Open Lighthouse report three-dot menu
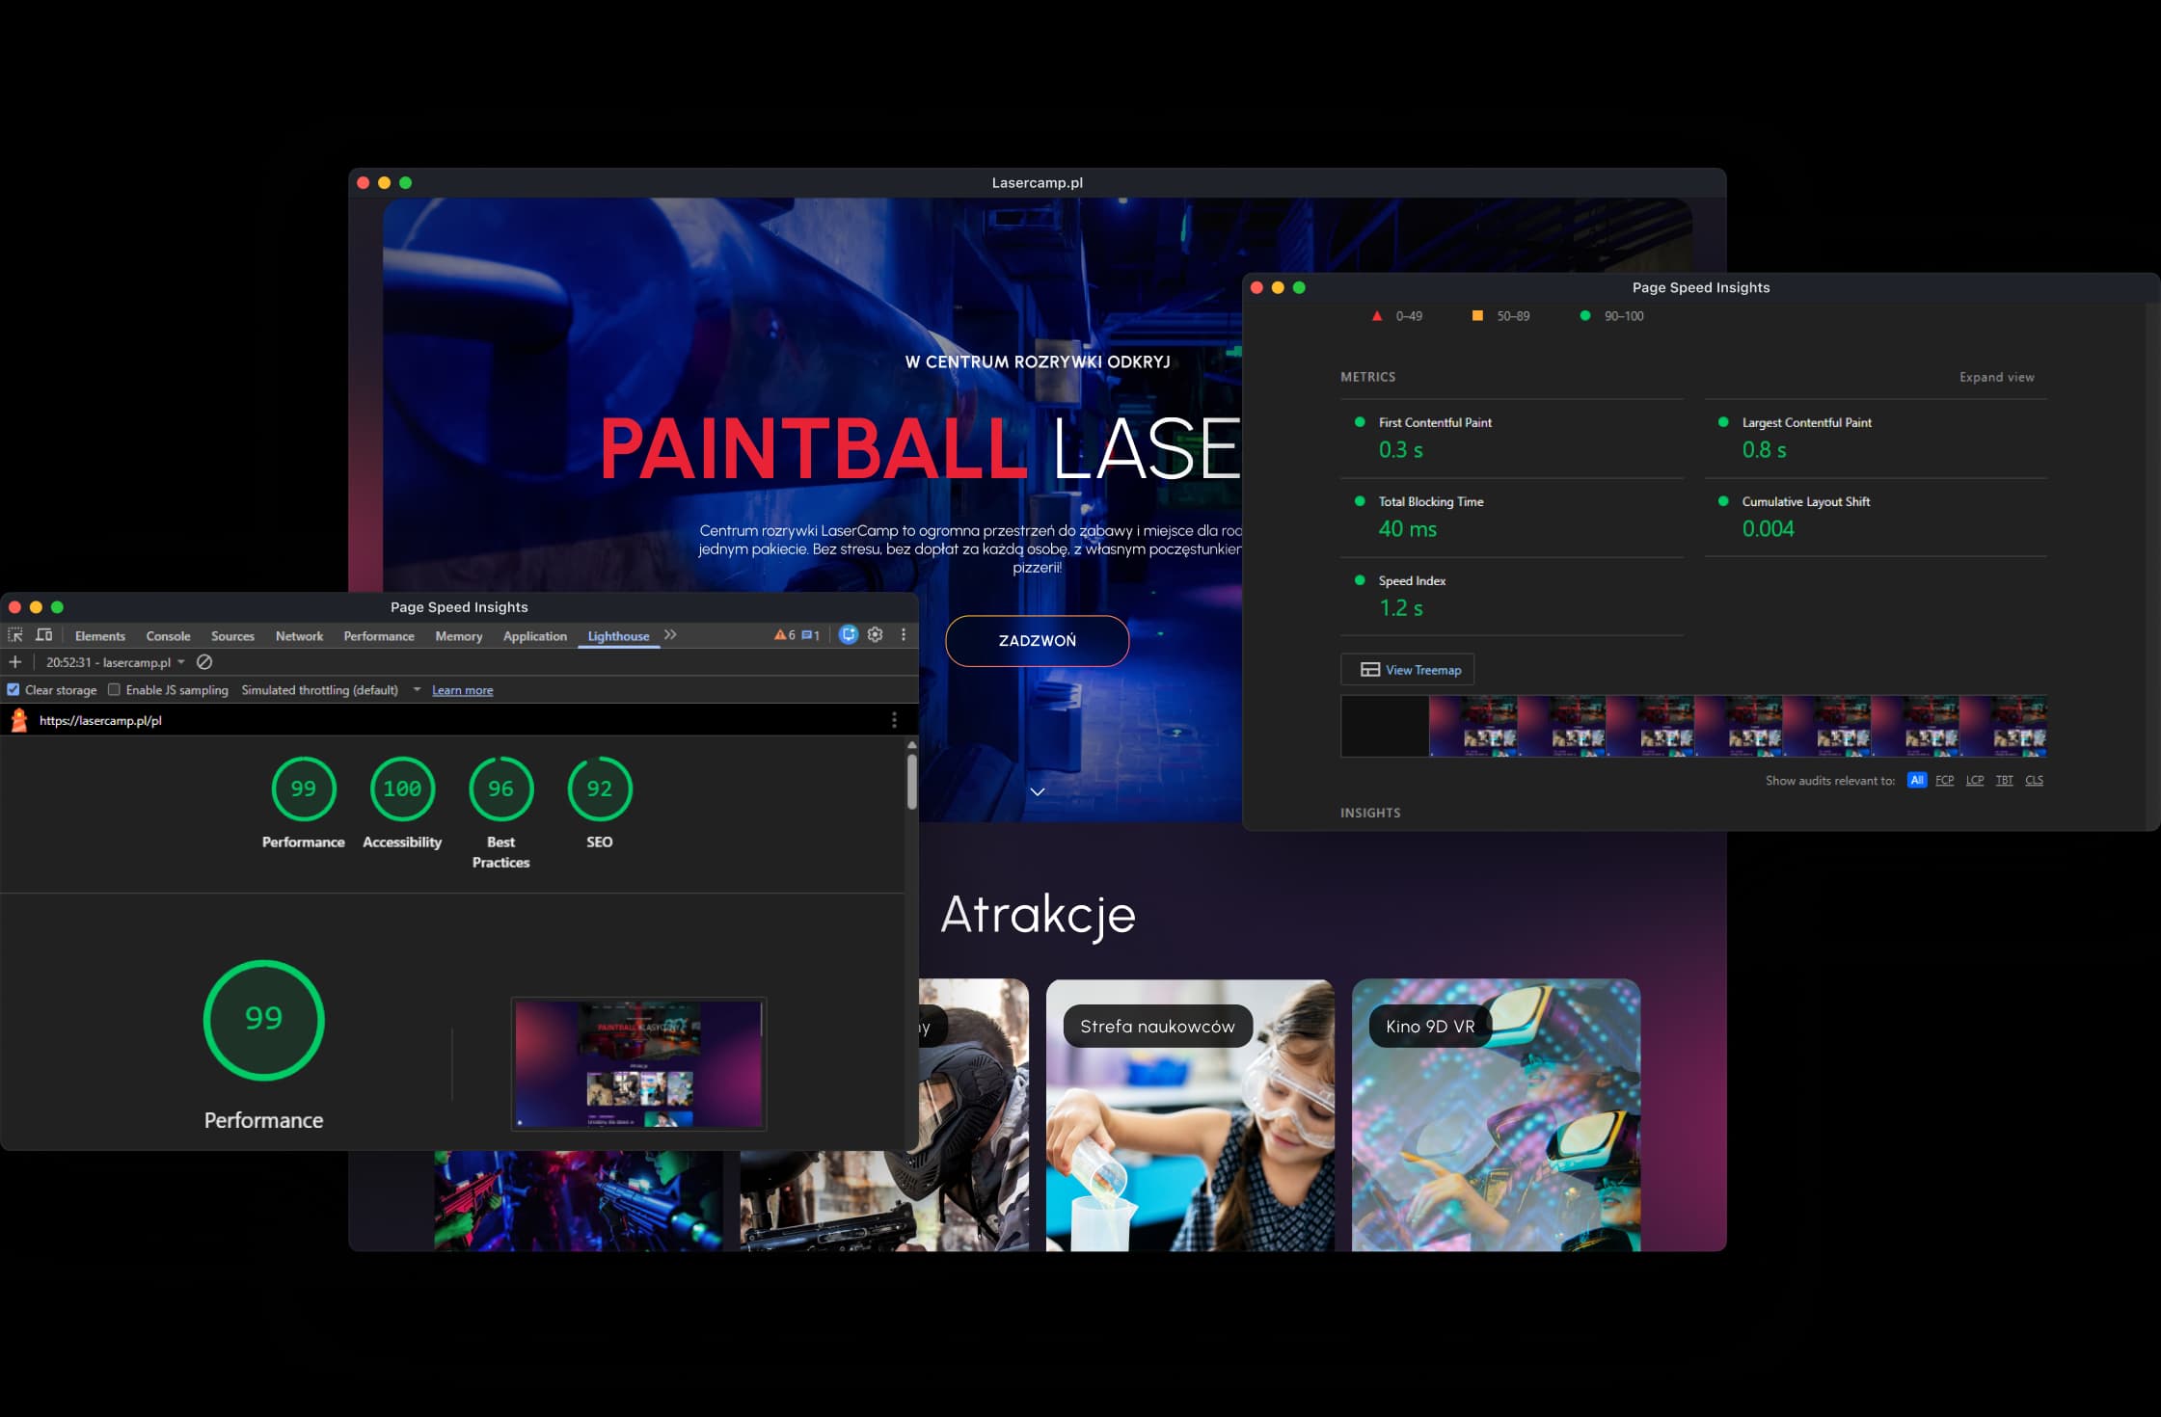 894,720
